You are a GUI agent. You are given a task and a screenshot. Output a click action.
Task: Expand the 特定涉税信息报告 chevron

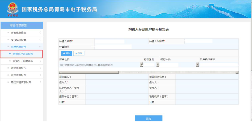pos(40,82)
